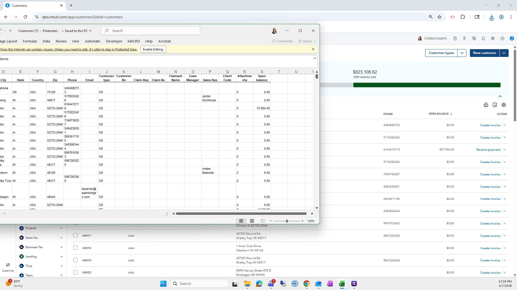The height and width of the screenshot is (290, 517).
Task: Open the Data tab in Excel
Action: click(46, 41)
